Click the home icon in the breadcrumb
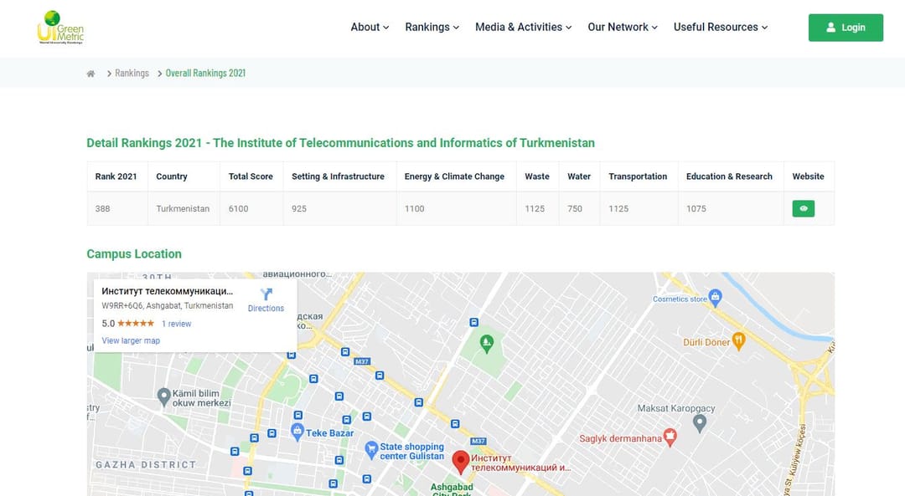 click(90, 73)
